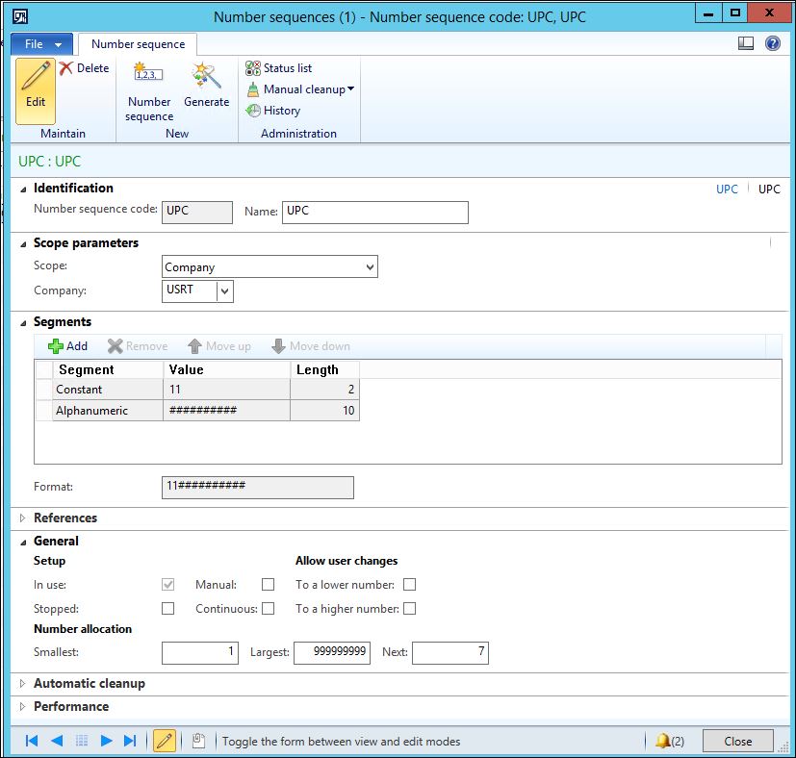Launch the Generate wizard
This screenshot has height=758, width=796.
tap(206, 86)
